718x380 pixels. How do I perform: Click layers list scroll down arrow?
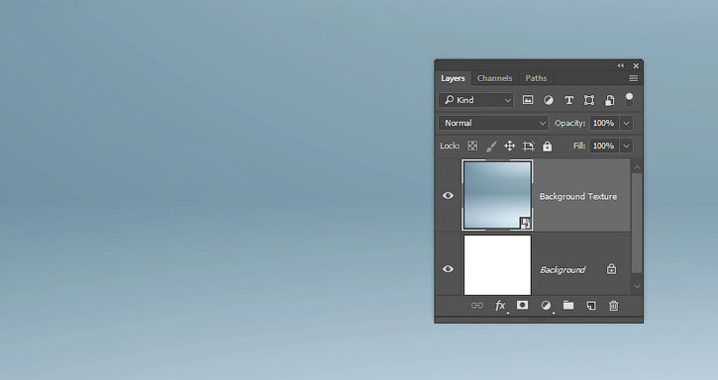click(x=637, y=286)
